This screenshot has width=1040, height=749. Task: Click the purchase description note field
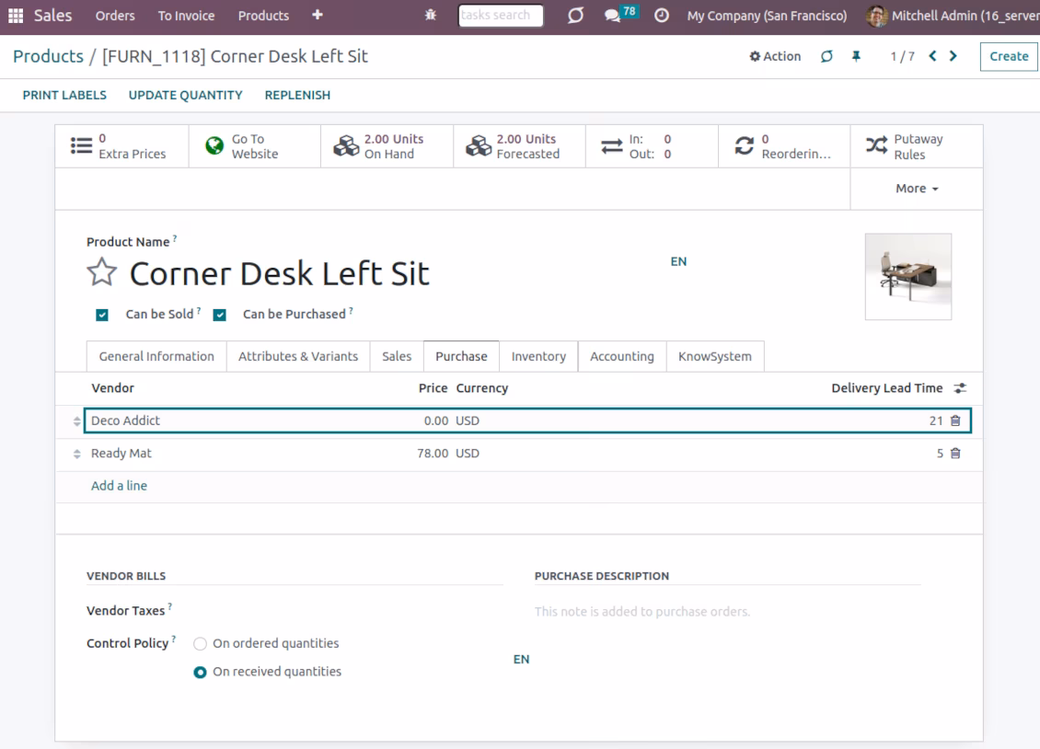[728, 612]
